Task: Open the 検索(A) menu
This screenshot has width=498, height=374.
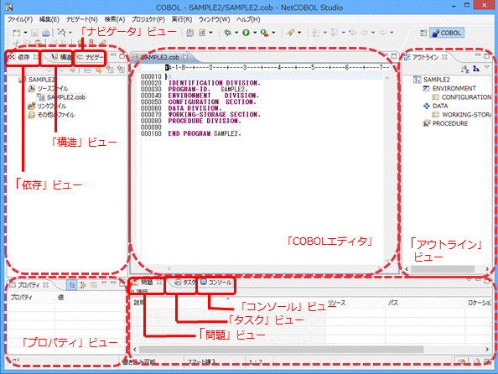Action: pos(115,19)
